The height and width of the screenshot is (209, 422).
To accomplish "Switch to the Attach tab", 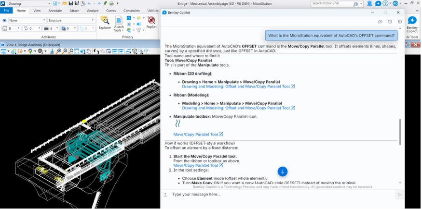I will click(74, 11).
